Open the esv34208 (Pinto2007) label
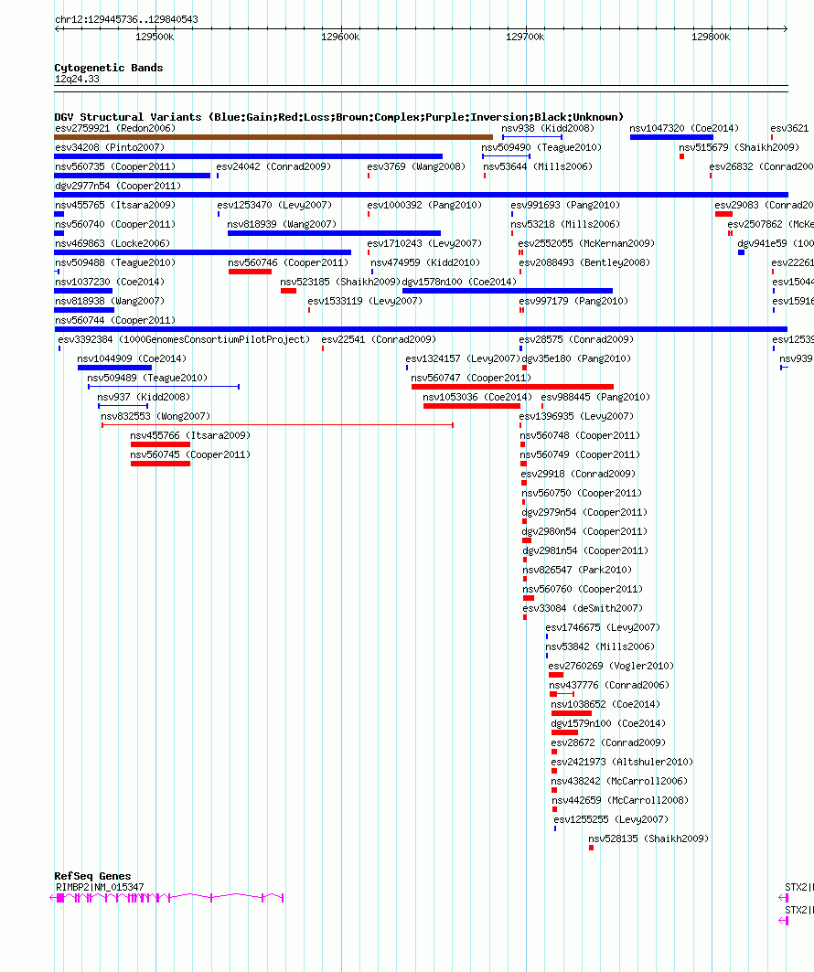This screenshot has height=972, width=814. pos(110,147)
